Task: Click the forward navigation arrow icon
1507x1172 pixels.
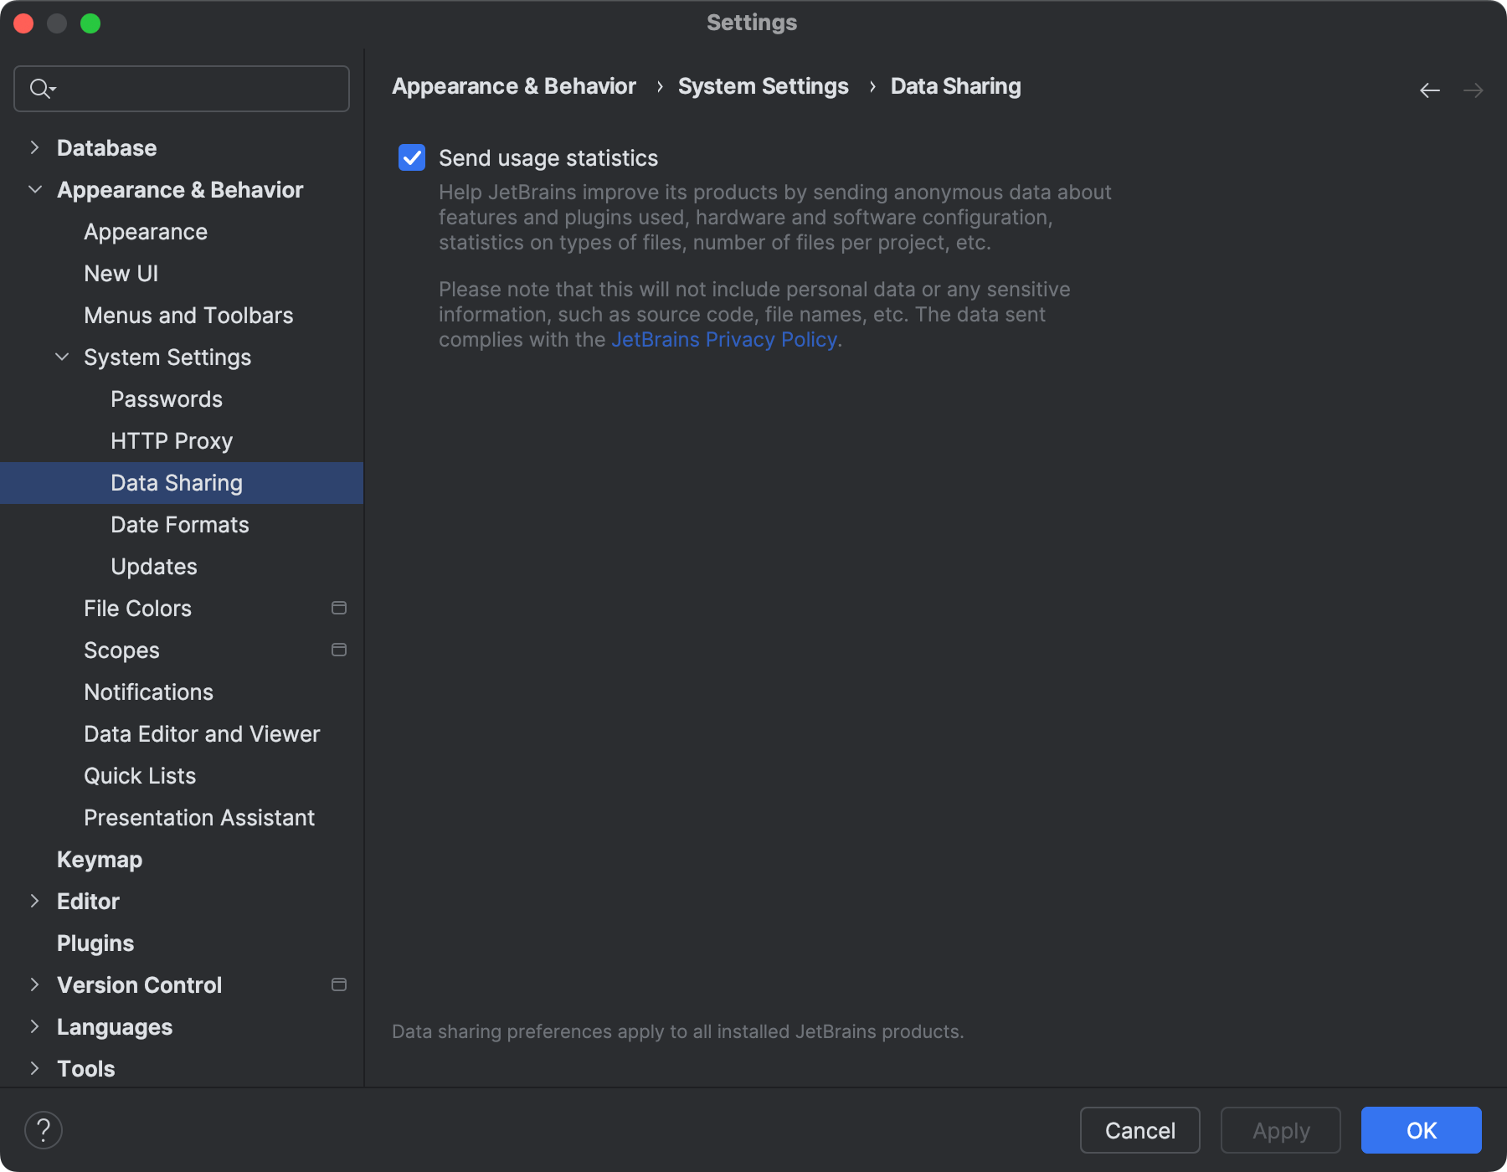Action: (1474, 90)
